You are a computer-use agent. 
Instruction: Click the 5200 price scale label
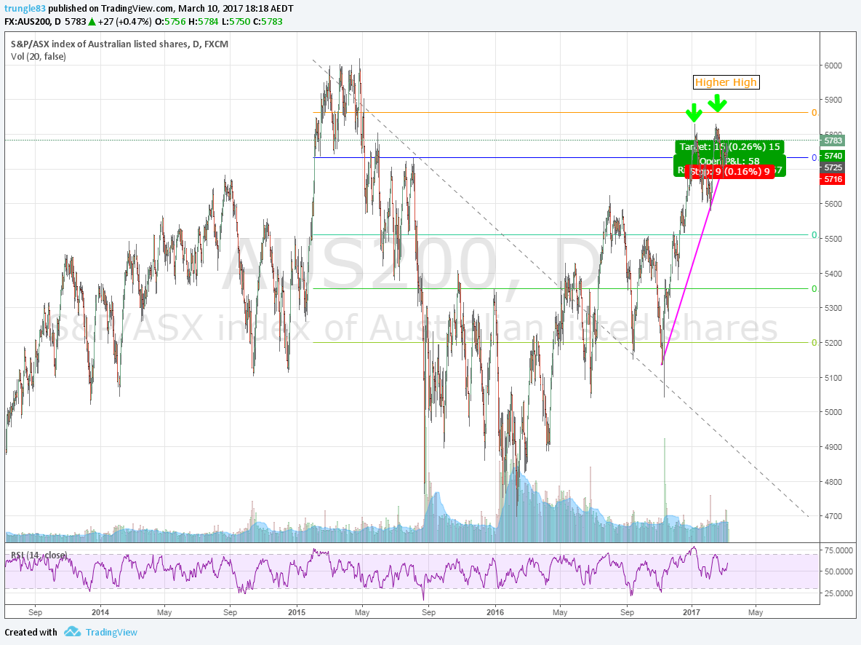pyautogui.click(x=833, y=343)
